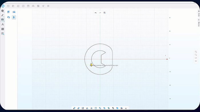Open the 3D cube primitives tool
This screenshot has width=200, height=112.
3,11
